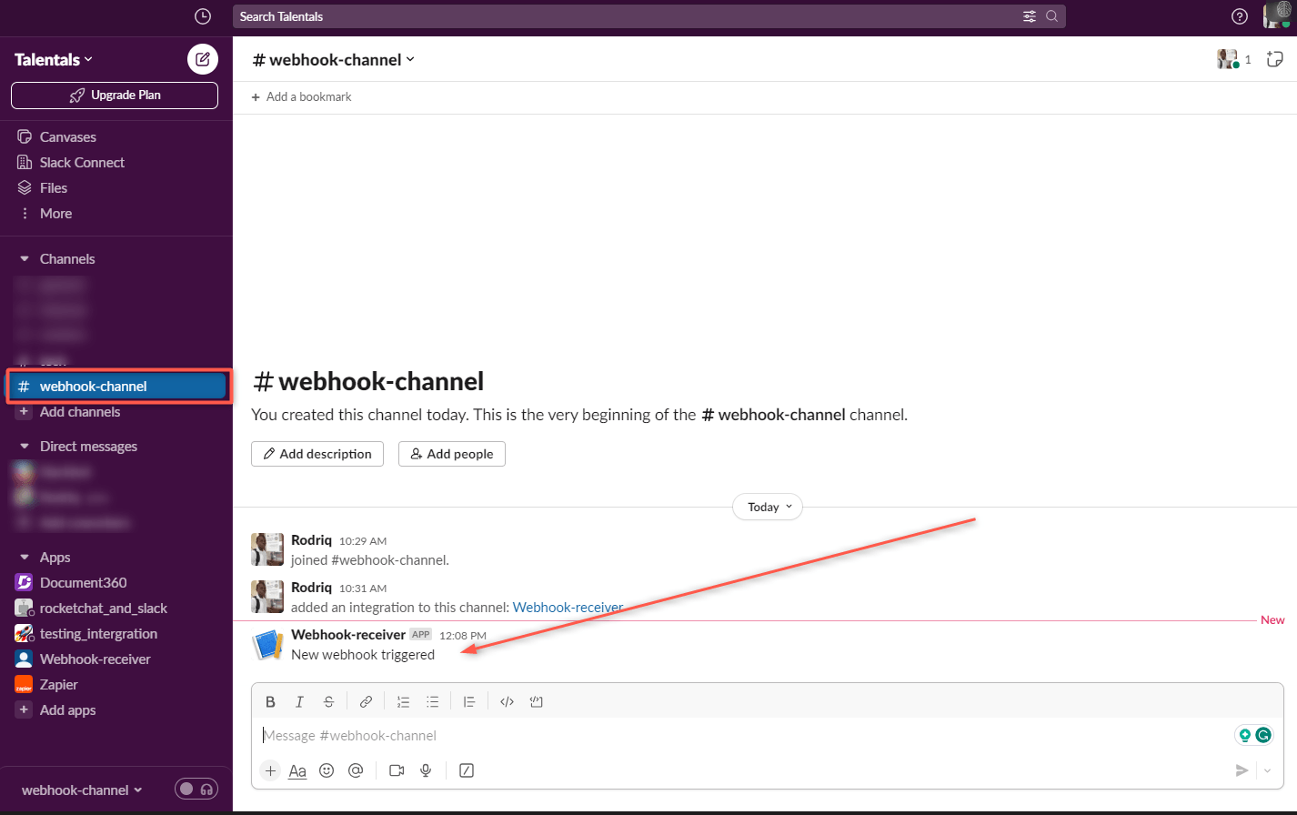Viewport: 1297px width, 815px height.
Task: Open search filters in the search bar
Action: point(1029,16)
